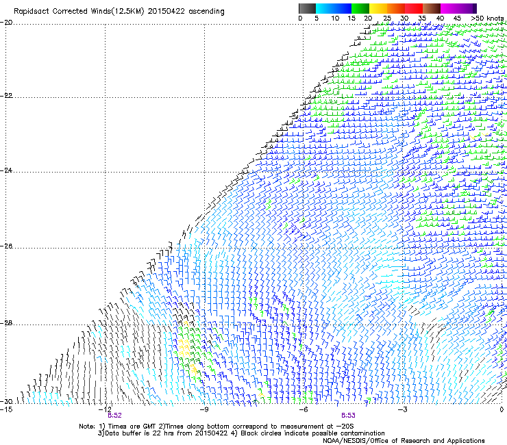Click the legend label '25'
This screenshot has width=507, height=445.
387,18
